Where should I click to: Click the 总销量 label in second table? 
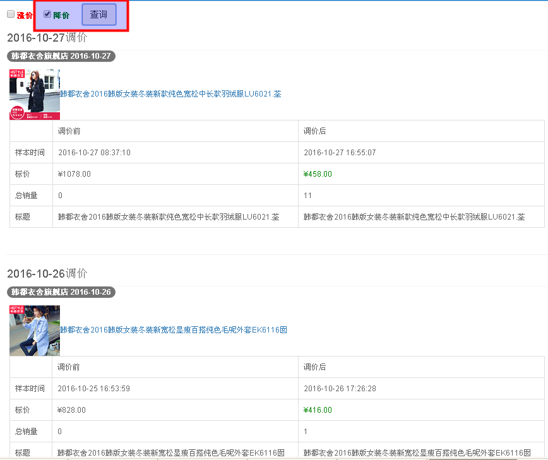pyautogui.click(x=27, y=432)
